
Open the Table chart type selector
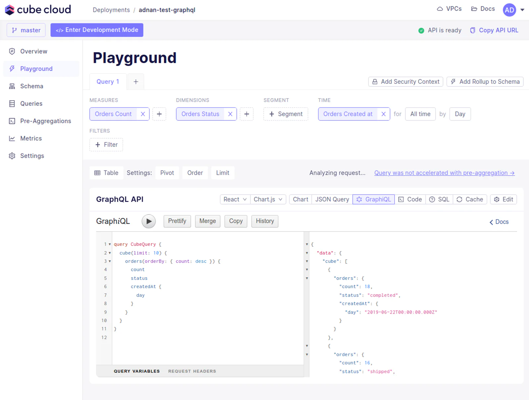pos(106,173)
